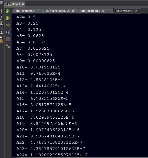Click the restore window group icon top-left

(1, 2)
